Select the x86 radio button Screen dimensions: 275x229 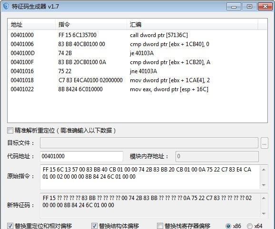click(x=228, y=226)
